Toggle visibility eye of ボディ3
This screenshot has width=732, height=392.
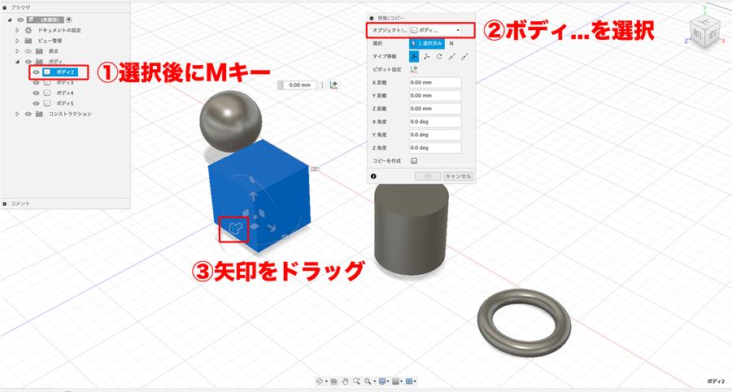(36, 83)
